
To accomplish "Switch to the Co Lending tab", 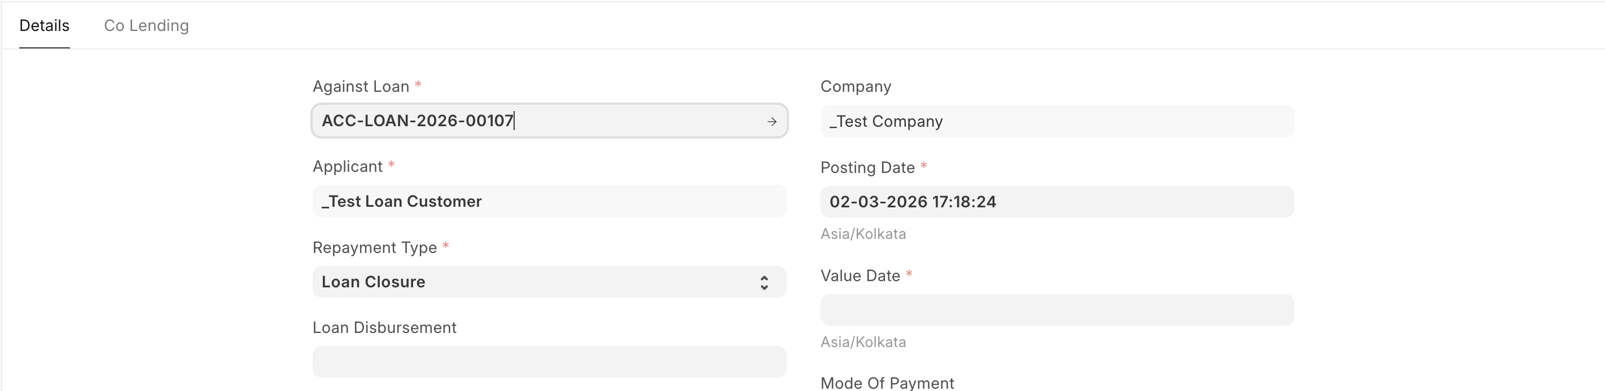I will [146, 25].
